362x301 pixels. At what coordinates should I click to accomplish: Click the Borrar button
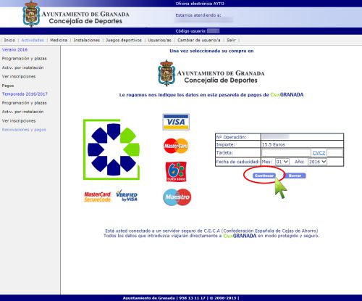tap(295, 176)
